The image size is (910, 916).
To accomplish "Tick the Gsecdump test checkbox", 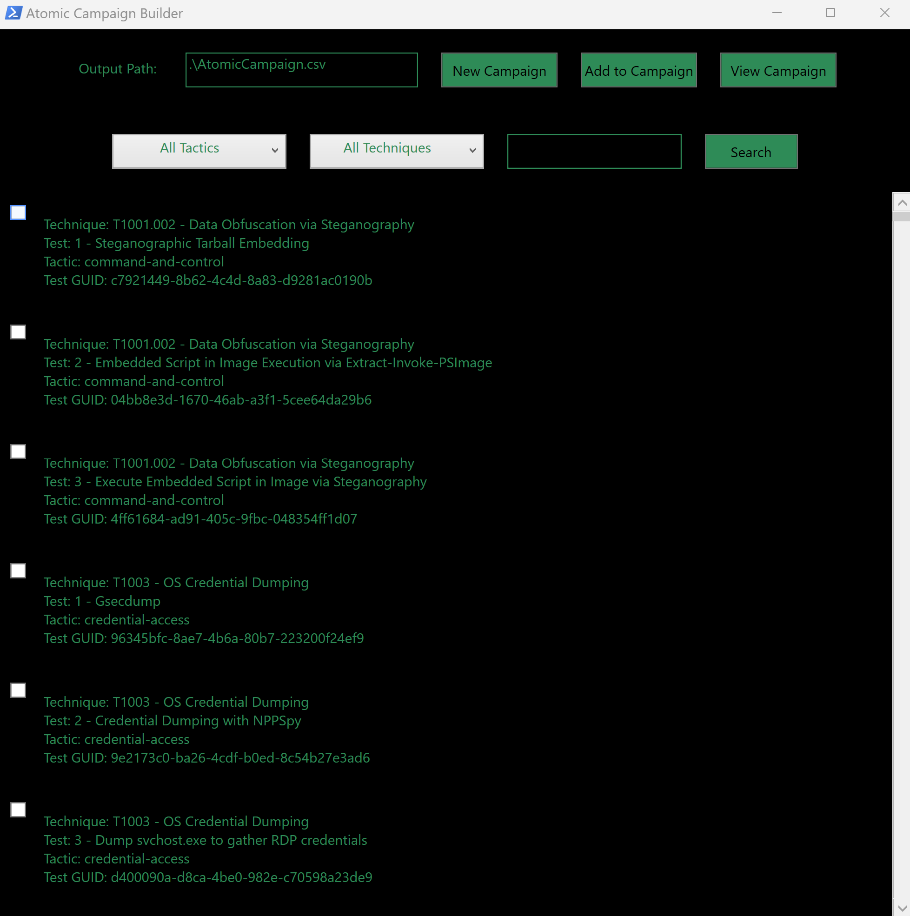I will pyautogui.click(x=18, y=571).
